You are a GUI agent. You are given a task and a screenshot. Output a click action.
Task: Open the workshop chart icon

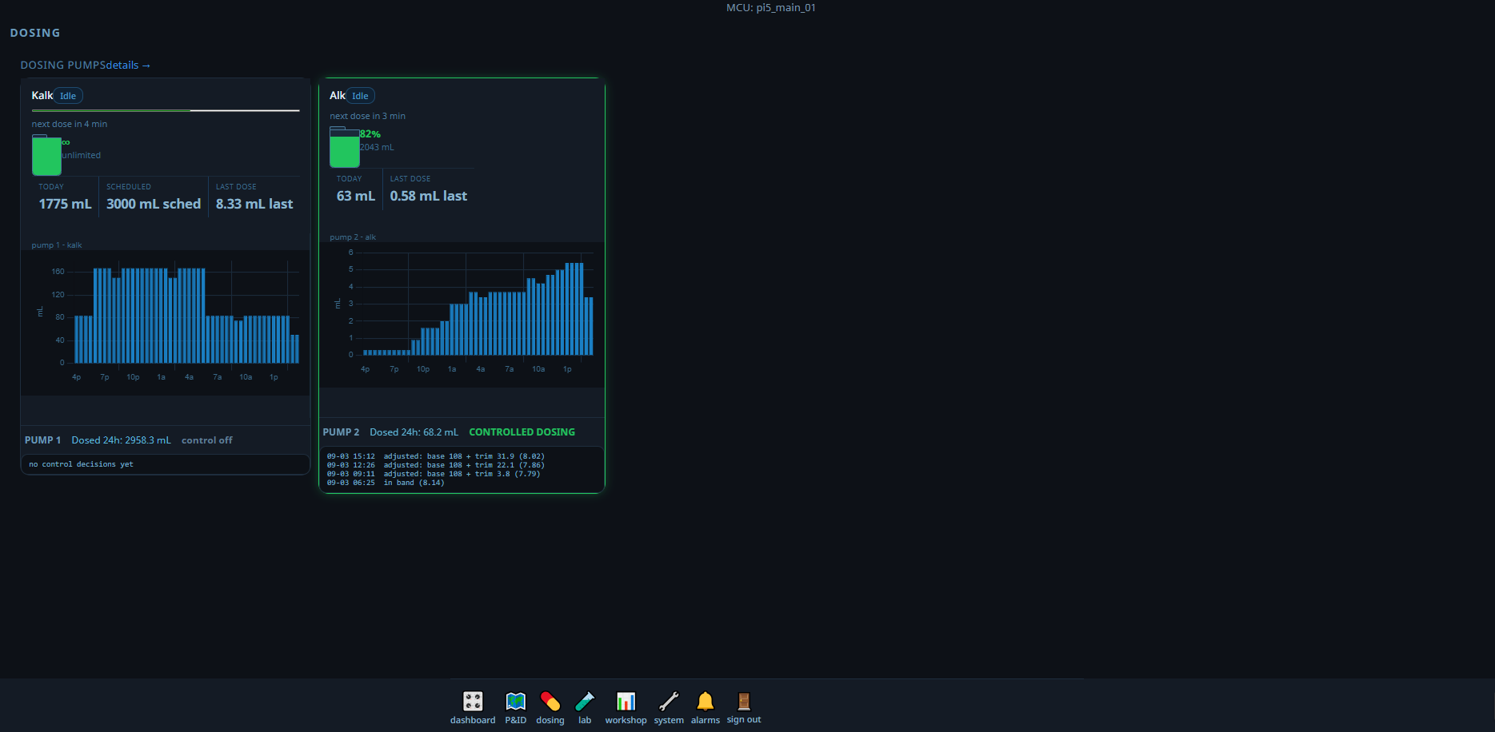[626, 701]
